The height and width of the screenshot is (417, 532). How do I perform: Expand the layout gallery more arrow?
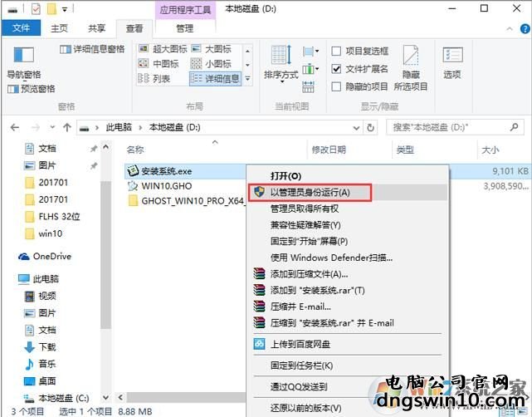click(x=248, y=79)
